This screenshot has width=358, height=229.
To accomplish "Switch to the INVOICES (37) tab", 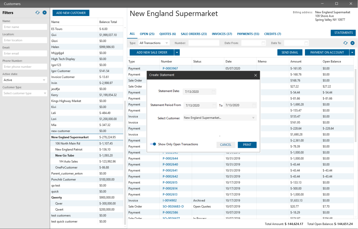I will pyautogui.click(x=222, y=34).
